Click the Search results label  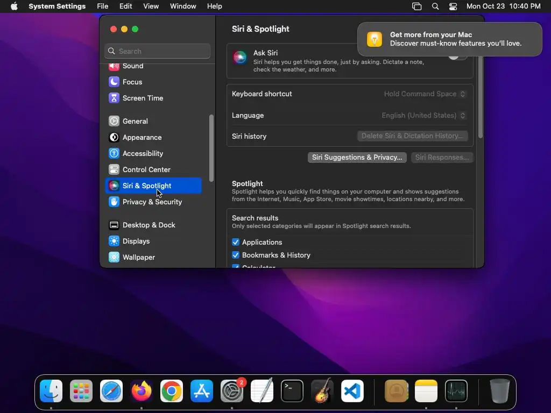(x=255, y=218)
